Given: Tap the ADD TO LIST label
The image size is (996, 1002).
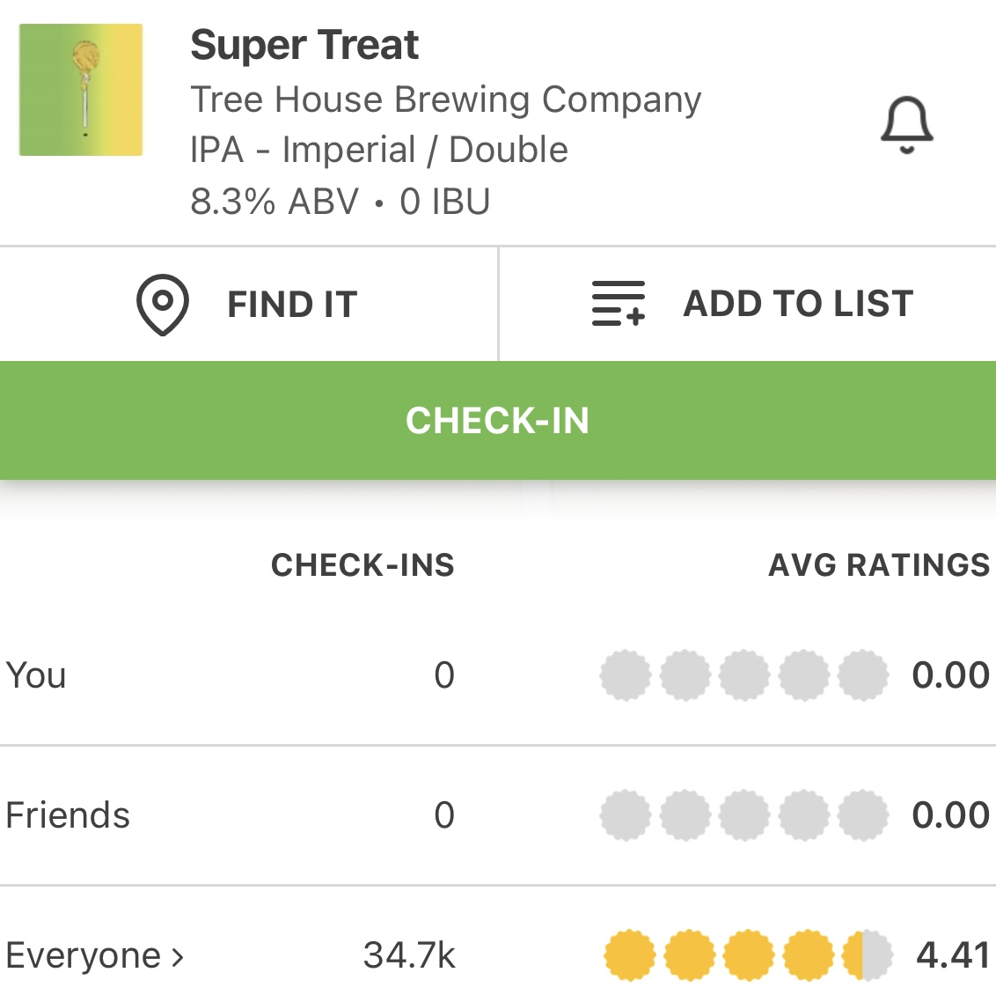Looking at the screenshot, I should [x=798, y=304].
